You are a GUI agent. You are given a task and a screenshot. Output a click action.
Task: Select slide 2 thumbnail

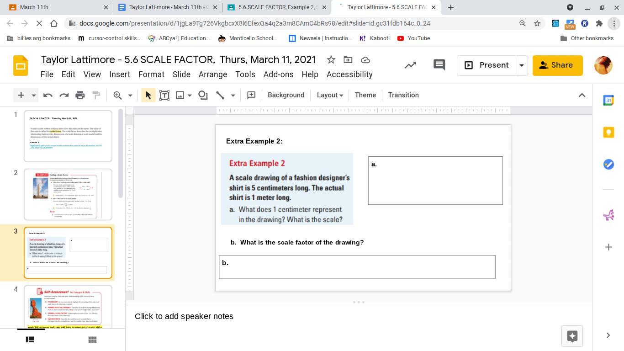pos(68,194)
